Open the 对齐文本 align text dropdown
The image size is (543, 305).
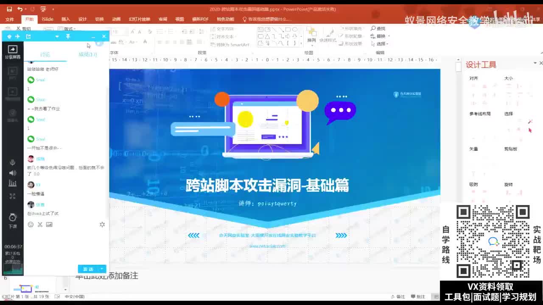[223, 36]
